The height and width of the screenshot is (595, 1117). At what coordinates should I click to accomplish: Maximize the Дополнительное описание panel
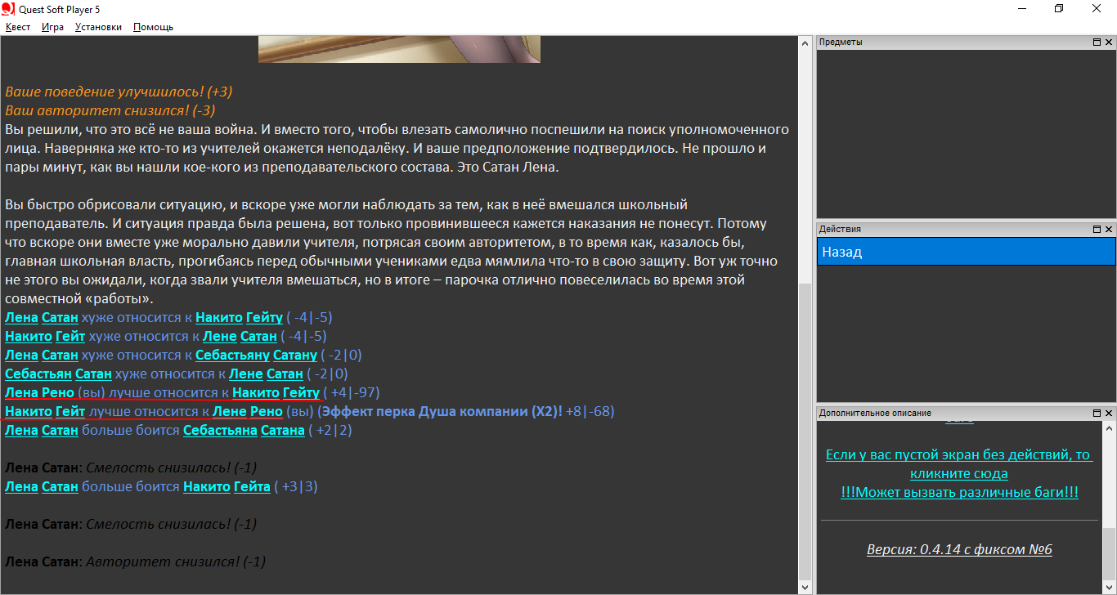pos(1097,414)
